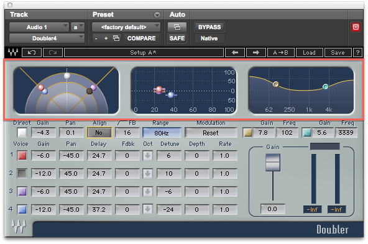Click high EQ Freq field showing 3339
368x244 pixels.
point(346,133)
